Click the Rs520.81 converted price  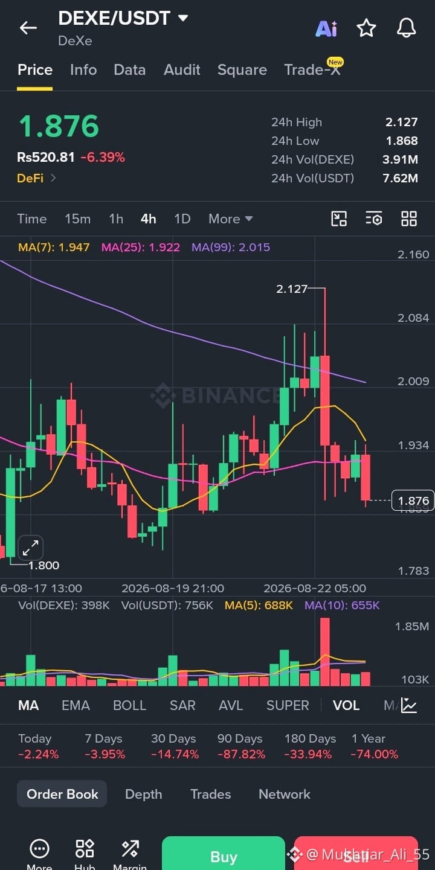click(46, 158)
